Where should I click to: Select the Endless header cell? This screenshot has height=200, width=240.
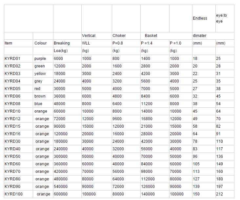click(200, 18)
